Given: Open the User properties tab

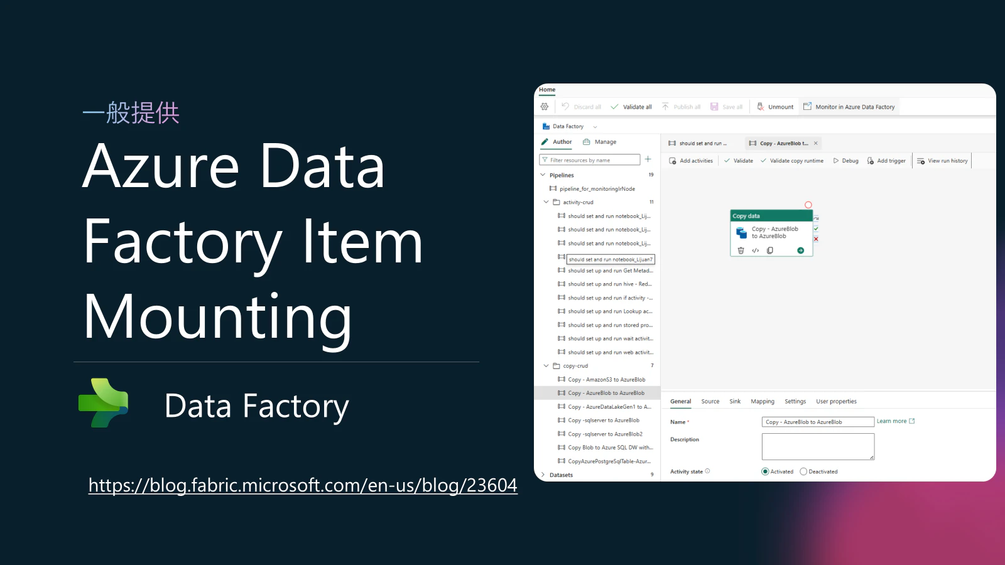Looking at the screenshot, I should point(836,402).
